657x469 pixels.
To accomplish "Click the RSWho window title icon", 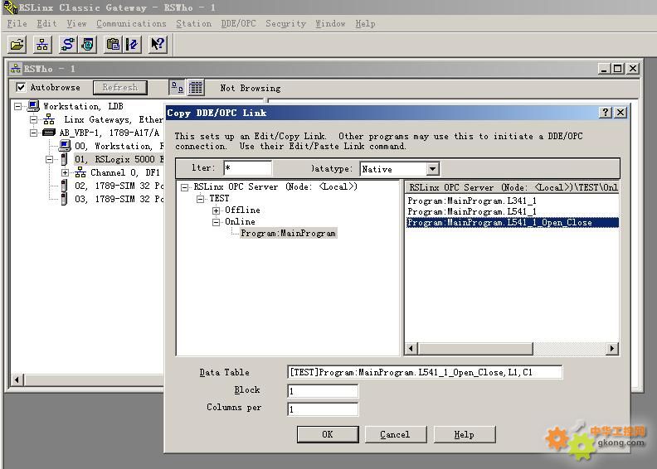I will tap(16, 69).
